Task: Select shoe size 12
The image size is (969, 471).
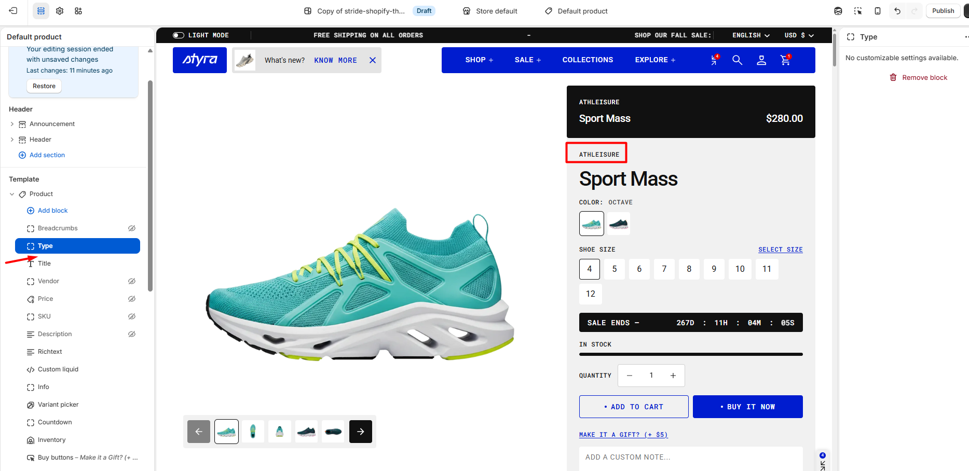Action: pyautogui.click(x=591, y=294)
